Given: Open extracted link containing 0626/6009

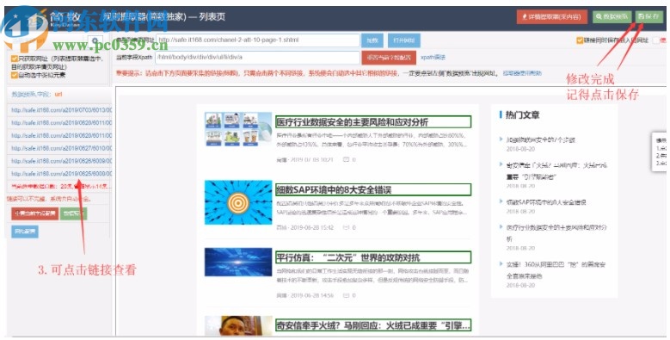Looking at the screenshot, I should click(61, 161).
